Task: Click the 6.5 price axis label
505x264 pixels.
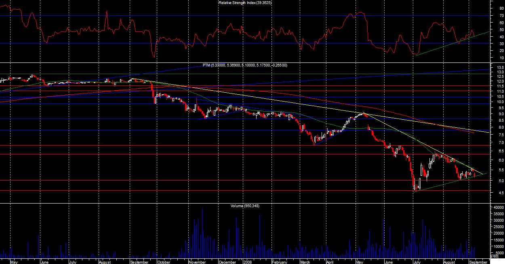Action: coord(501,151)
